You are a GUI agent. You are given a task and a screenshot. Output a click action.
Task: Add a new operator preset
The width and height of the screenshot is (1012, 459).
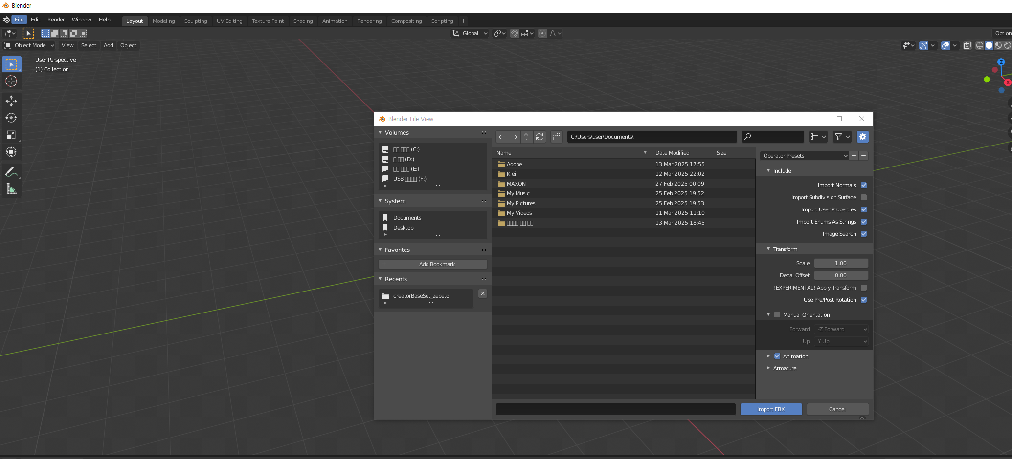click(x=854, y=156)
